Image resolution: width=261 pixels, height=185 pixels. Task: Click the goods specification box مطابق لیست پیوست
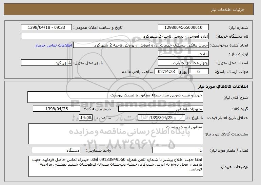[x=116, y=134]
